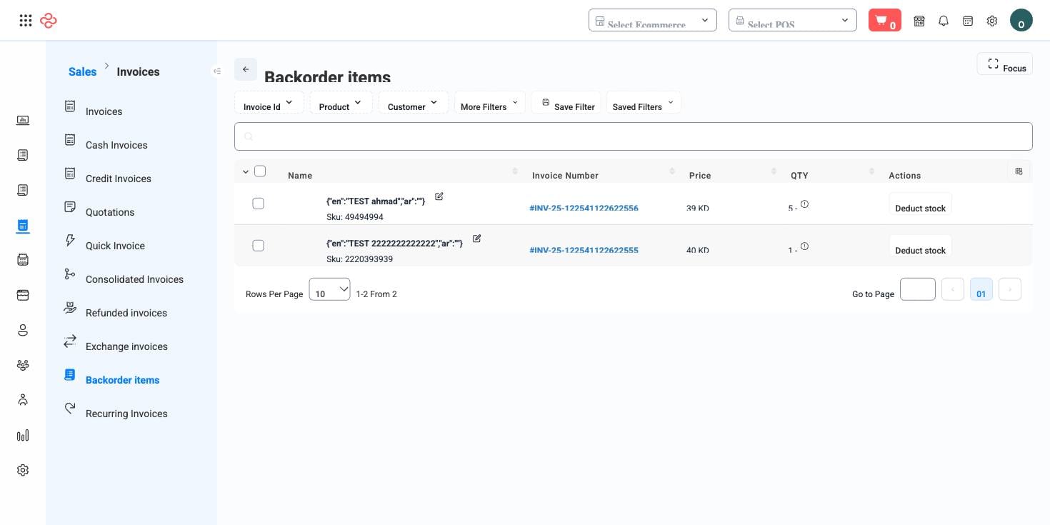Click the edit icon beside TEST ahmad
This screenshot has width=1050, height=525.
pyautogui.click(x=439, y=196)
